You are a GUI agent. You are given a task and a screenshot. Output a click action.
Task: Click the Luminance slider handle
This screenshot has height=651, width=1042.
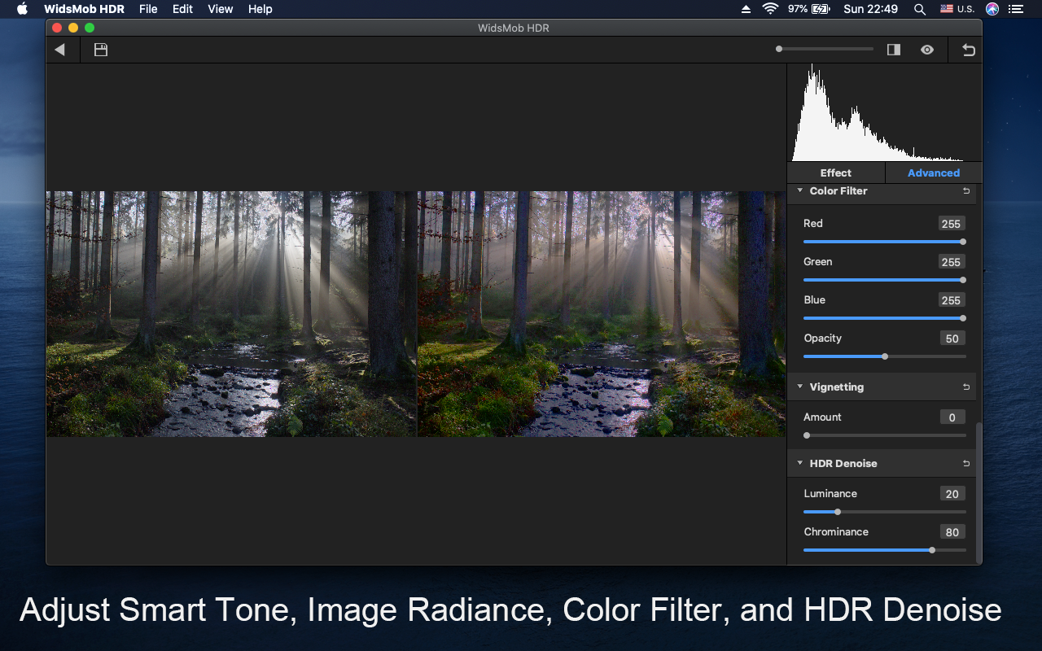point(838,512)
